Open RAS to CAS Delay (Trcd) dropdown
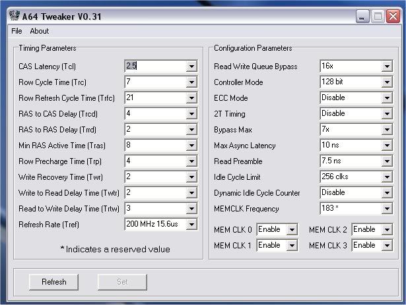Image resolution: width=406 pixels, height=305 pixels. pos(191,114)
